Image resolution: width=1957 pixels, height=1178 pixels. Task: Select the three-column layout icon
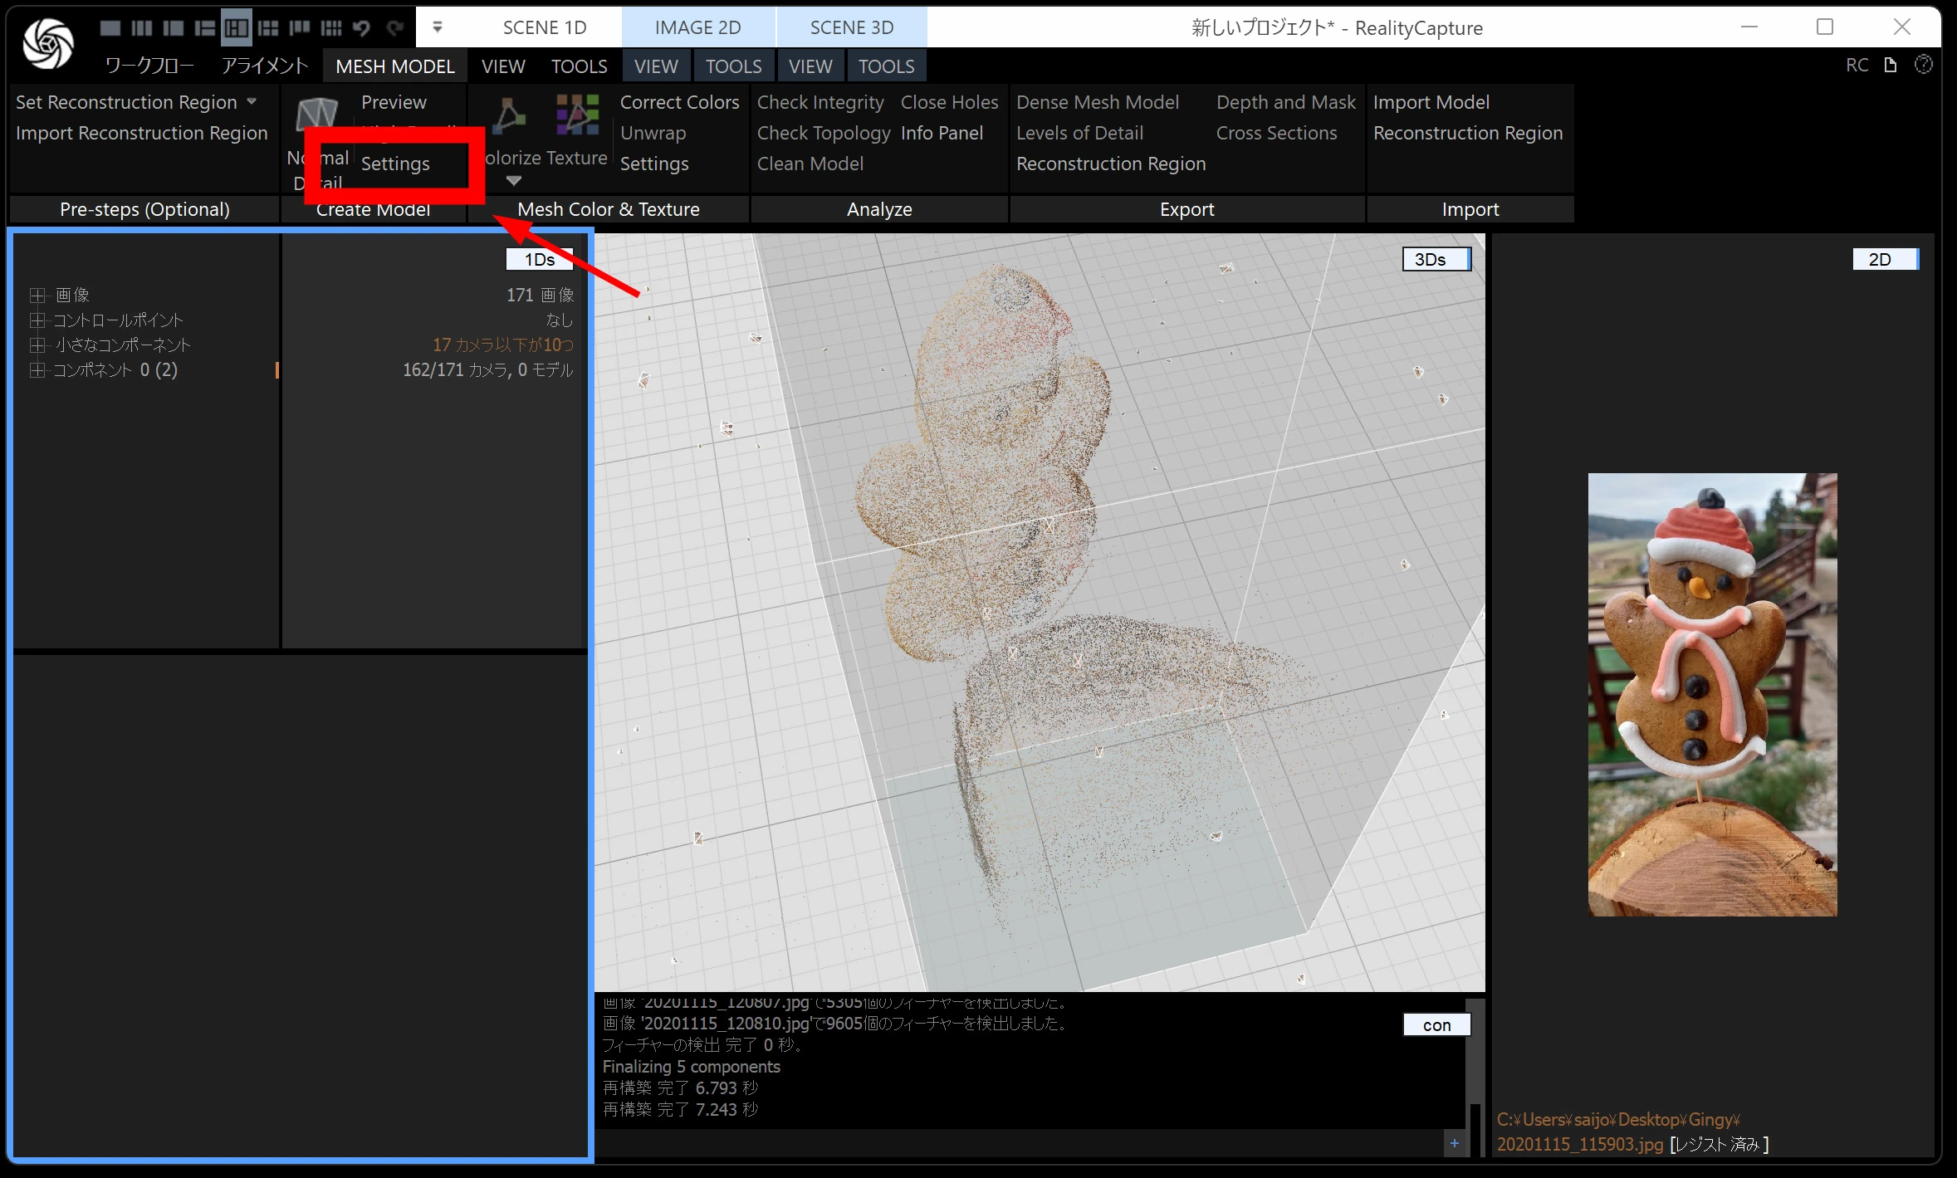pos(142,28)
